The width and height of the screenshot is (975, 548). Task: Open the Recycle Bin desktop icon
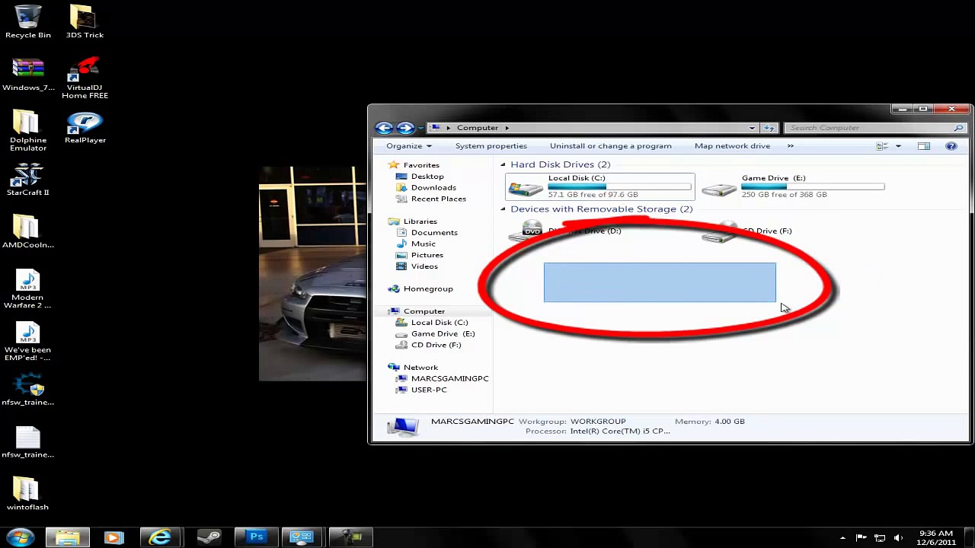click(28, 21)
